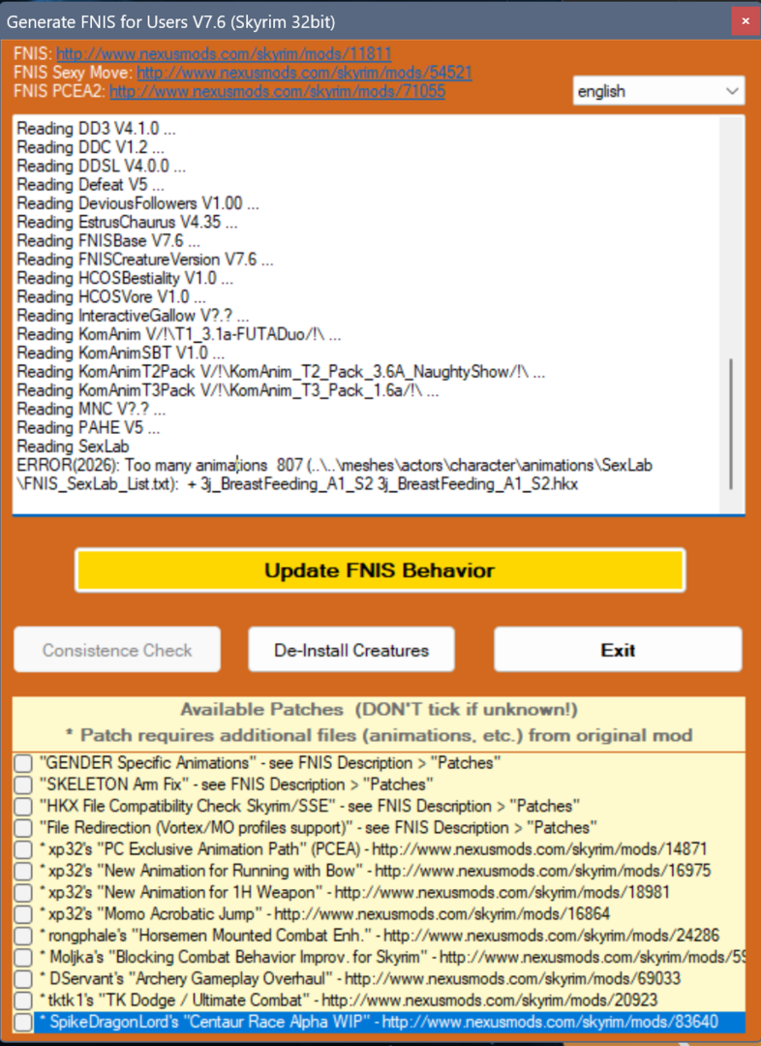The image size is (761, 1046).
Task: Click the 'Reading SexLab' log line
Action: [x=73, y=446]
